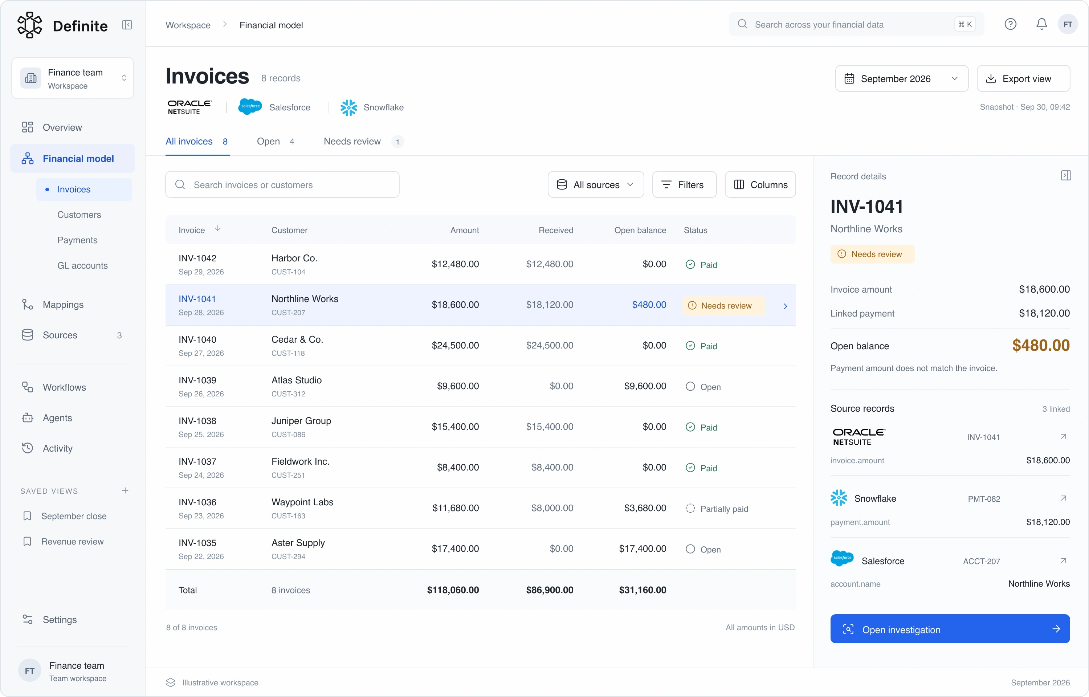Open Sources in the sidebar

(72, 335)
